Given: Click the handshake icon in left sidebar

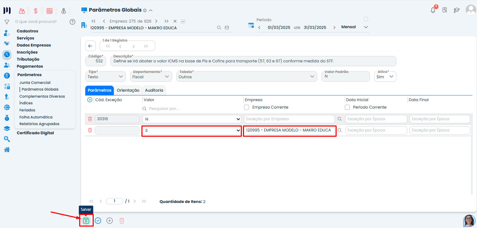Looking at the screenshot, I should tap(7, 44).
